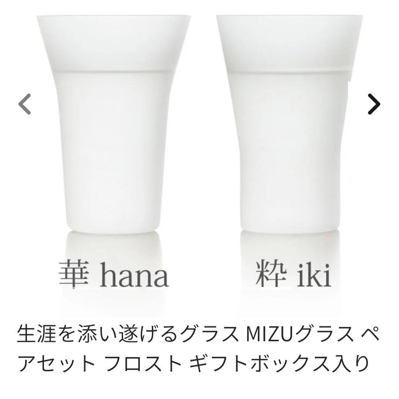
Task: Click the phrase "生涯を添い遂げるグラス"
Action: (x=125, y=334)
